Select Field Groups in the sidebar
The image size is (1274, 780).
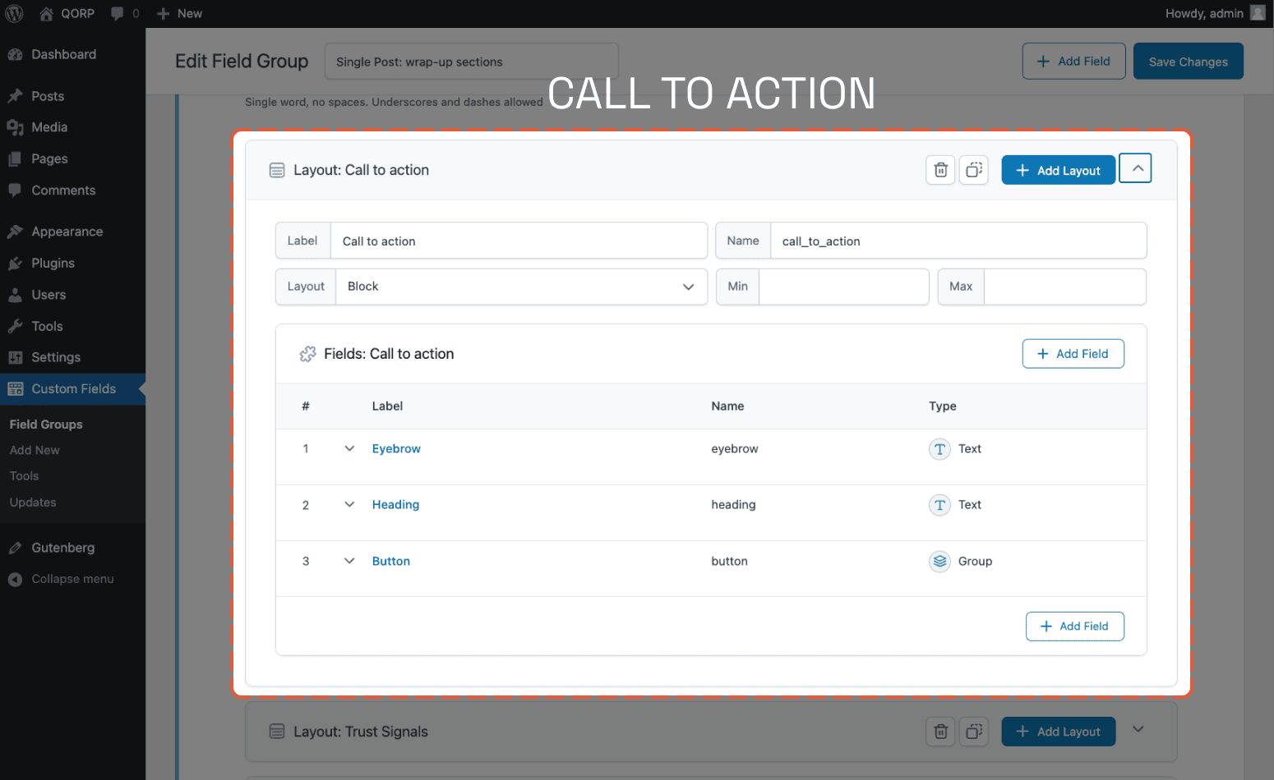tap(46, 424)
